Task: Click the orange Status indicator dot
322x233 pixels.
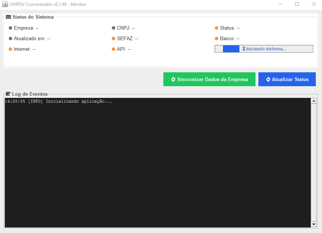Action: 217,28
